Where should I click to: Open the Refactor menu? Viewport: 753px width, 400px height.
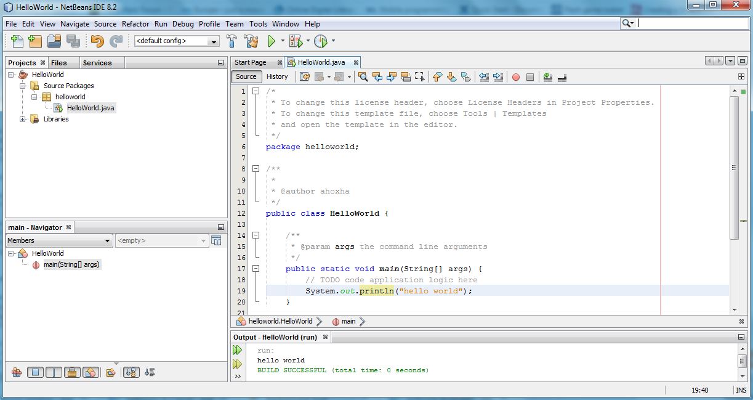tap(135, 24)
